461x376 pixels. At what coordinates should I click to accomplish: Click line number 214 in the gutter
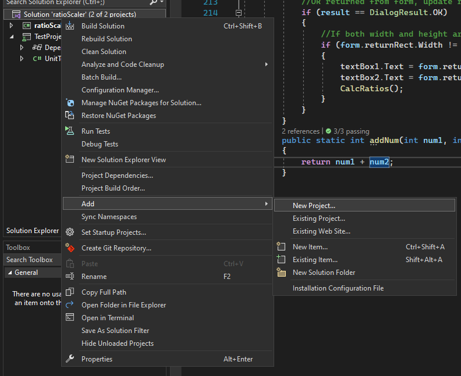[x=211, y=13]
